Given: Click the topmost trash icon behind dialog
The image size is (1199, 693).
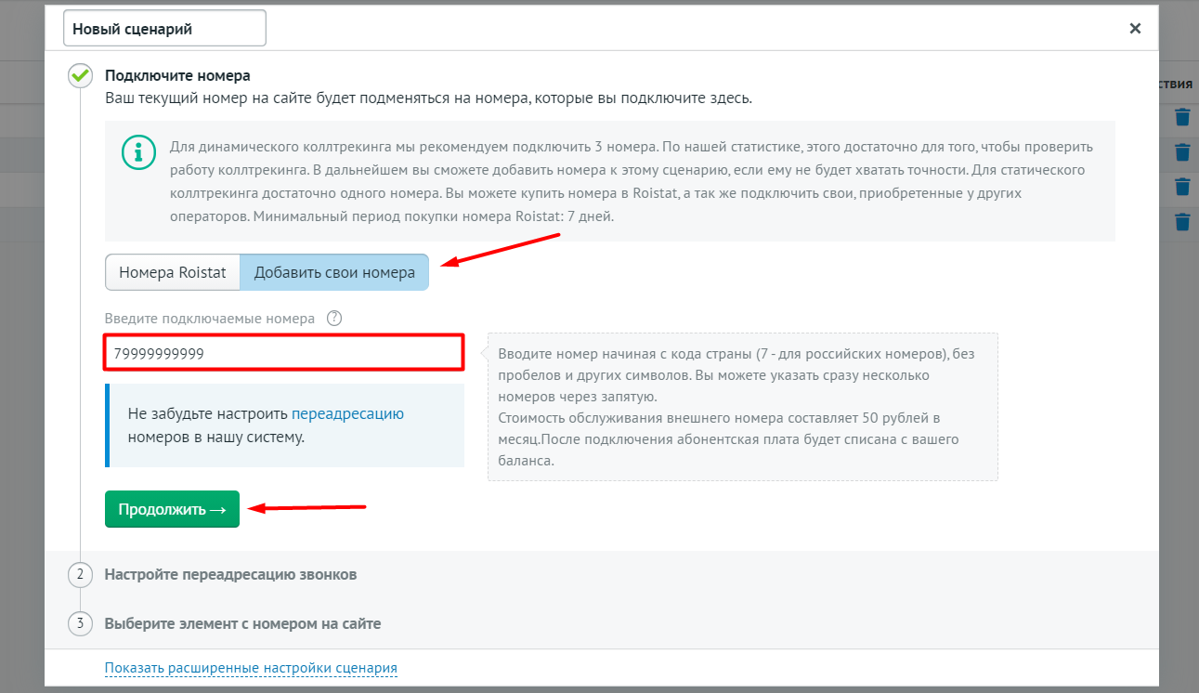Looking at the screenshot, I should tap(1182, 117).
